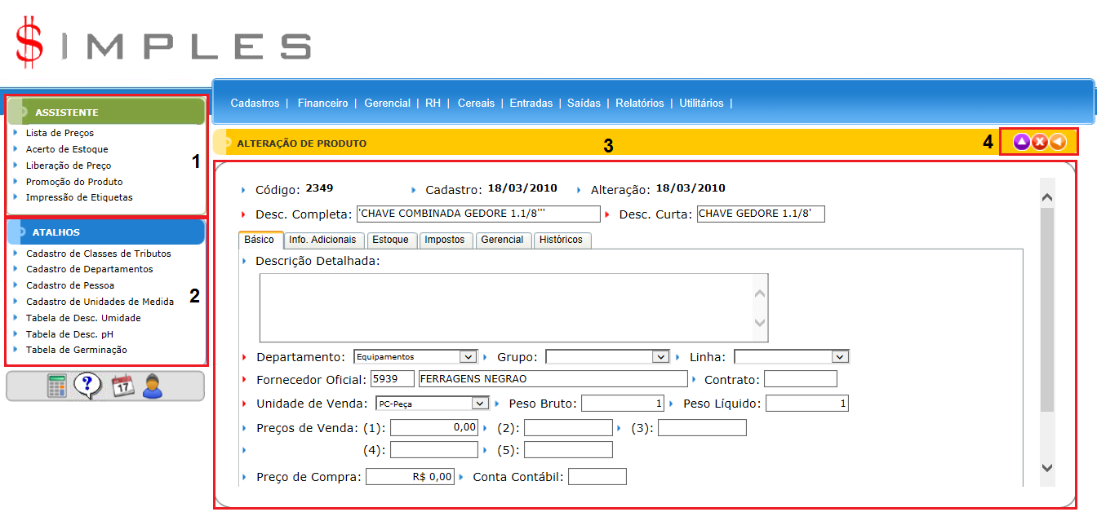This screenshot has height=512, width=1097.
Task: Click the purple up-arrow circle button
Action: pos(1021,142)
